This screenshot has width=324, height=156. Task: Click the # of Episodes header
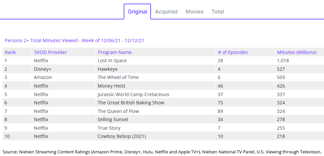(x=233, y=52)
